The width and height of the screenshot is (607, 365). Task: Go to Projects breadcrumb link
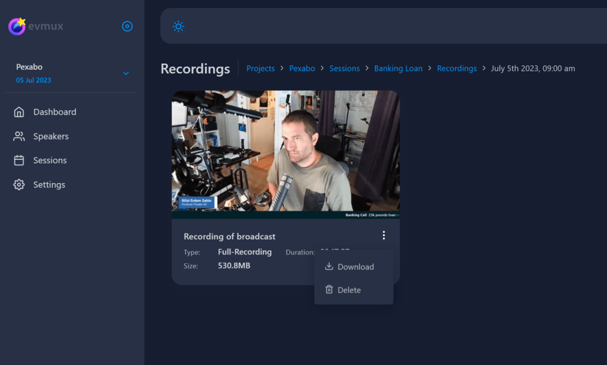261,68
